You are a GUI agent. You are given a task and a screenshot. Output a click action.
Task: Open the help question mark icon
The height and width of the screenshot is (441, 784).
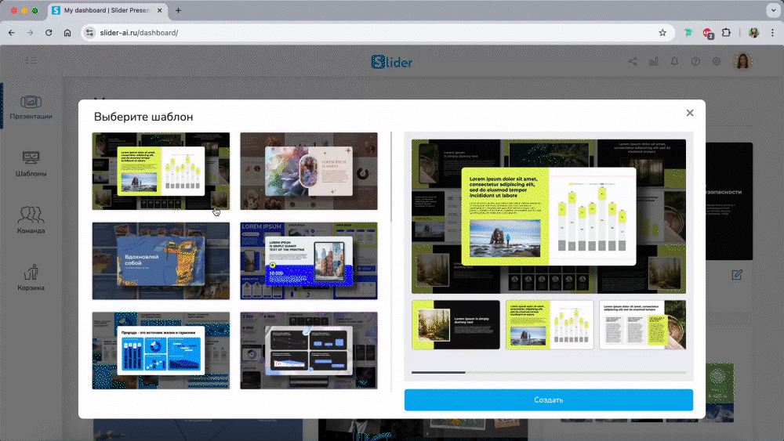695,61
